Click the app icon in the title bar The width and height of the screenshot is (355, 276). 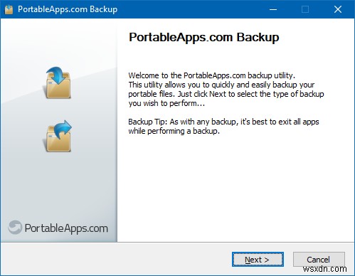pos(9,9)
